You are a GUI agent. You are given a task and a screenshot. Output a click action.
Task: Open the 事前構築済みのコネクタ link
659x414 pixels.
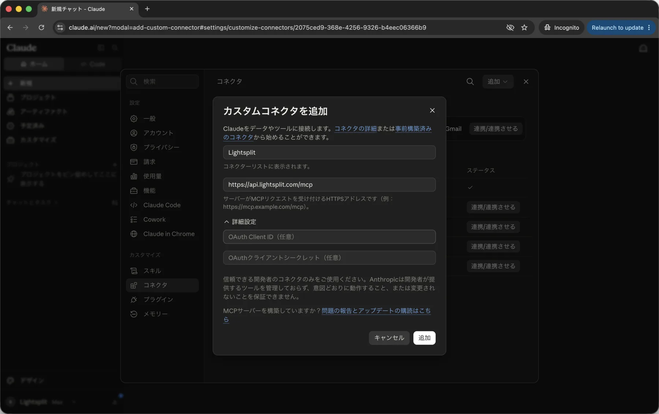413,129
